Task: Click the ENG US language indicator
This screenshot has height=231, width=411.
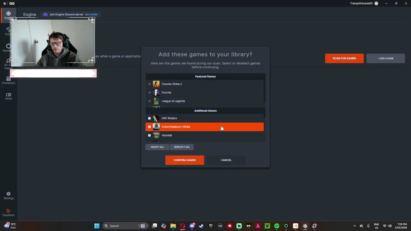Action: [376, 226]
